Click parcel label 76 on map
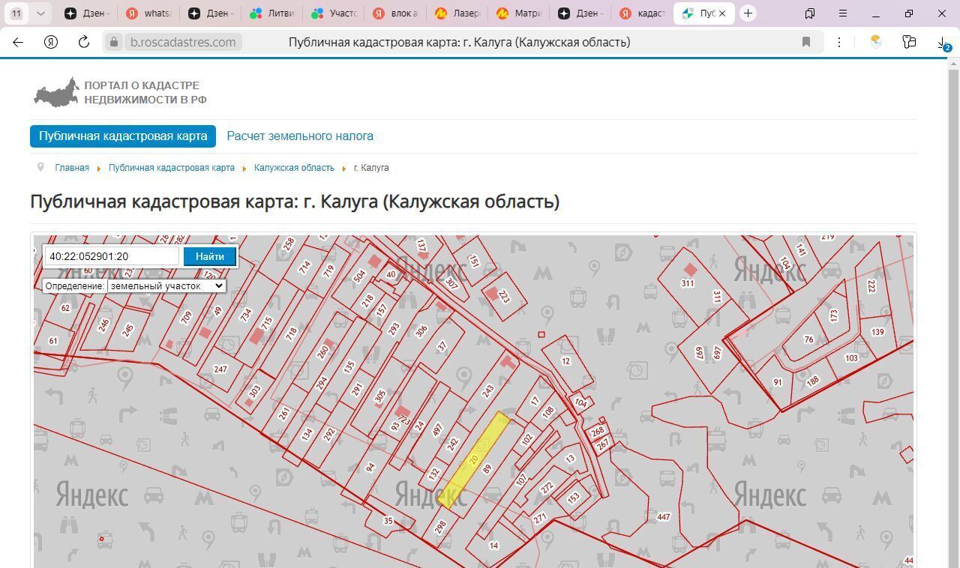Image resolution: width=960 pixels, height=568 pixels. tap(808, 339)
